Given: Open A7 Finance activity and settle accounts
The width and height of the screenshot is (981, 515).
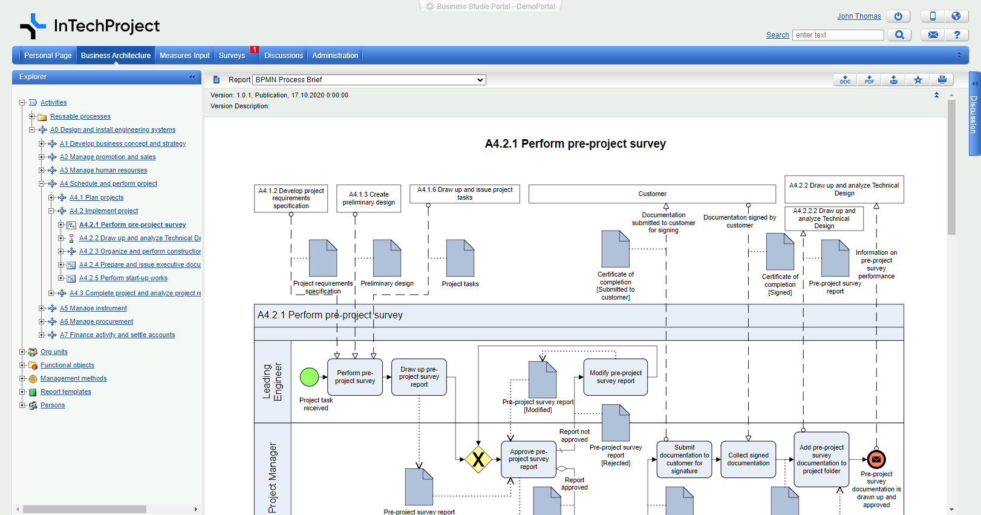Looking at the screenshot, I should point(117,335).
